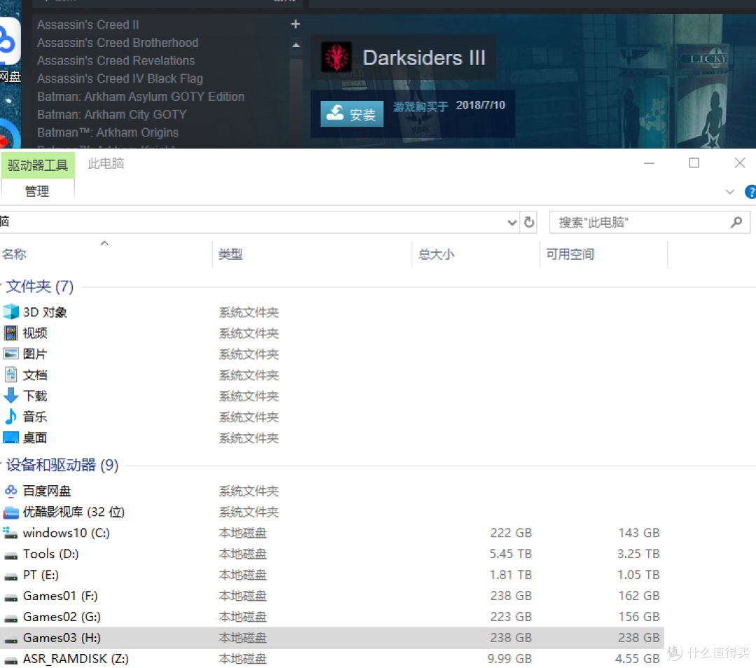Click the plus icon in Steam game list

295,24
